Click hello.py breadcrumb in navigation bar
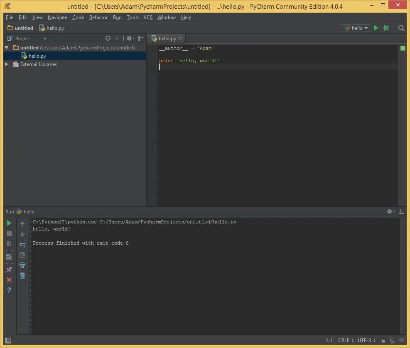 (x=52, y=28)
